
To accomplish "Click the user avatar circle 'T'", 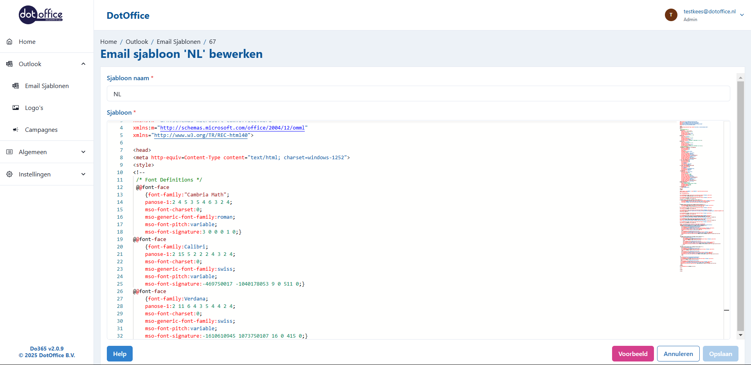I will 671,15.
